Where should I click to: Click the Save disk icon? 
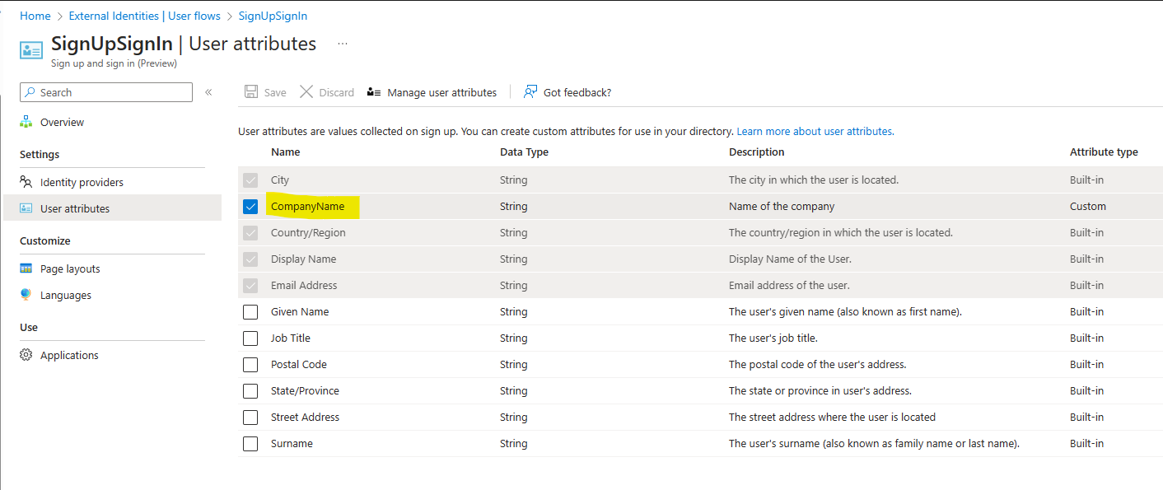point(250,91)
